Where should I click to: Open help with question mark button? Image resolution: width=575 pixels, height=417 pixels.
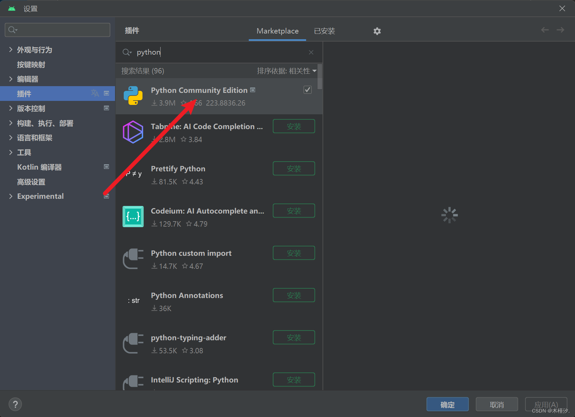coord(15,404)
